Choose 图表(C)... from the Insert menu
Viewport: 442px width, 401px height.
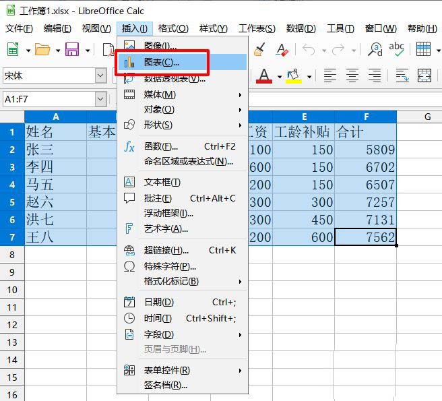tap(183, 62)
